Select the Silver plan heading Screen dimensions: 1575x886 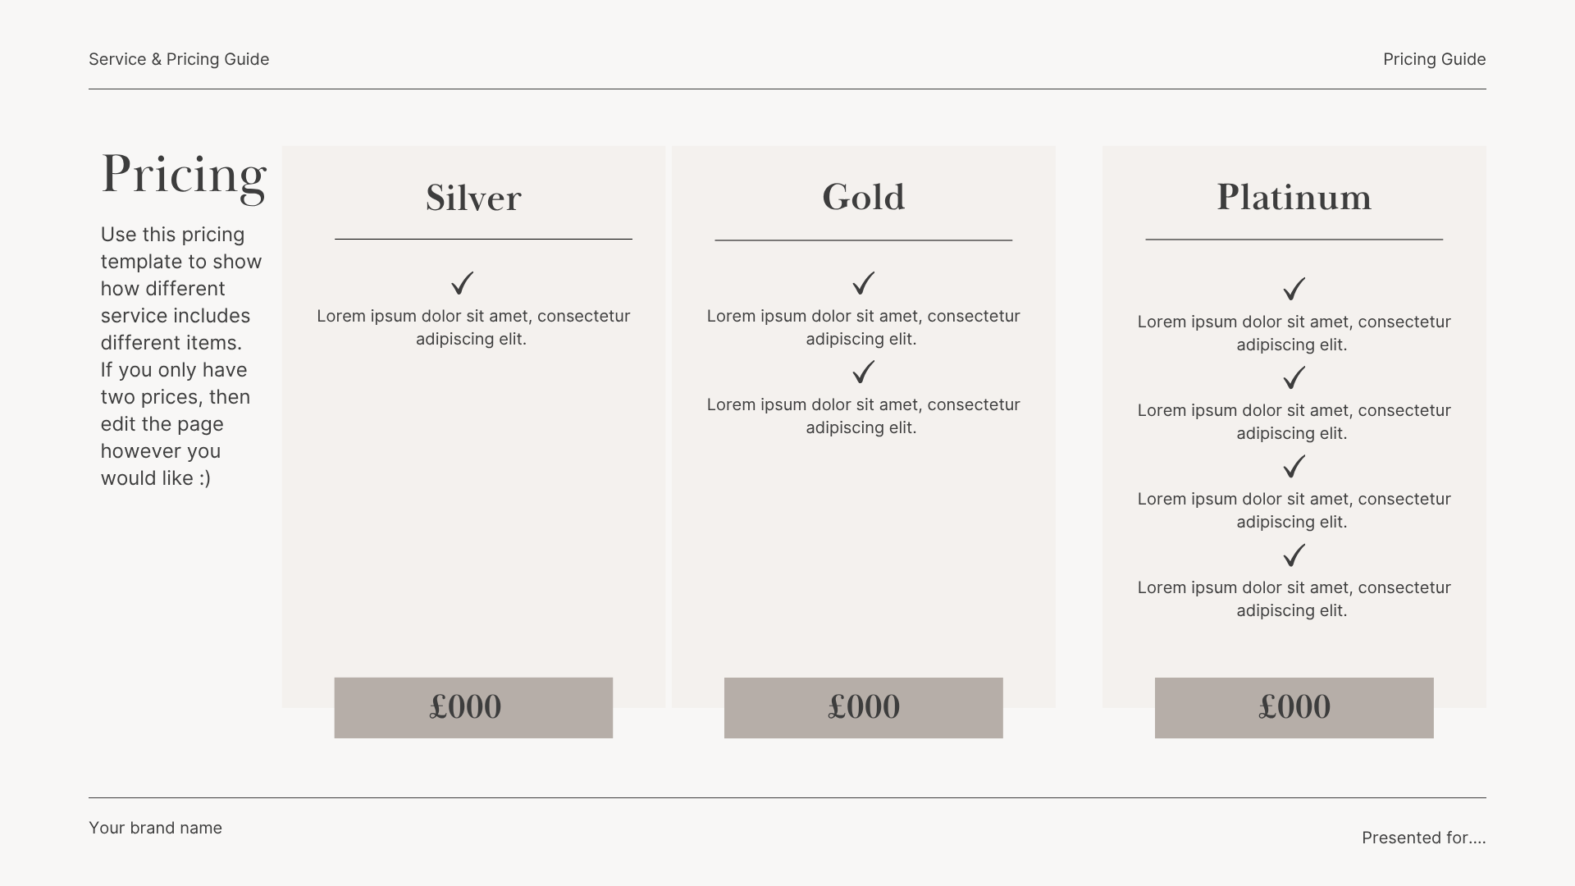[473, 198]
